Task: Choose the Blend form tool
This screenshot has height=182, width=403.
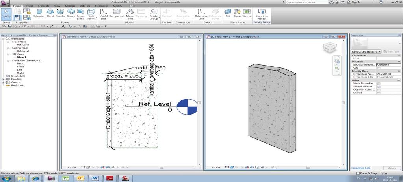Action: coord(50,13)
